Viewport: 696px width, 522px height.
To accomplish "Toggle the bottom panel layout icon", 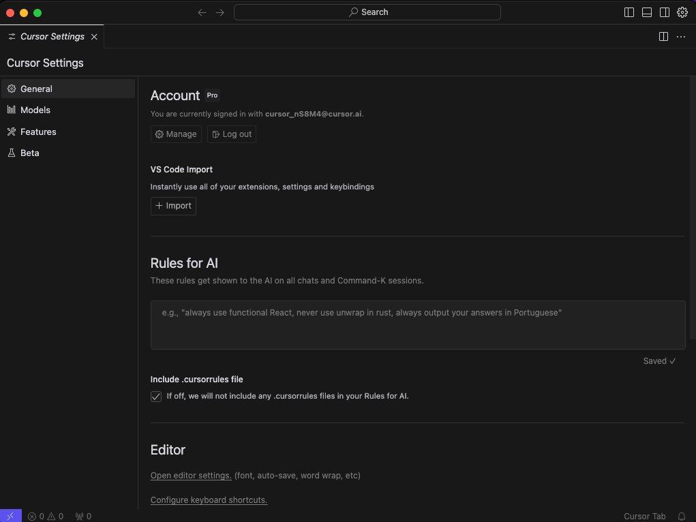I will 647,12.
